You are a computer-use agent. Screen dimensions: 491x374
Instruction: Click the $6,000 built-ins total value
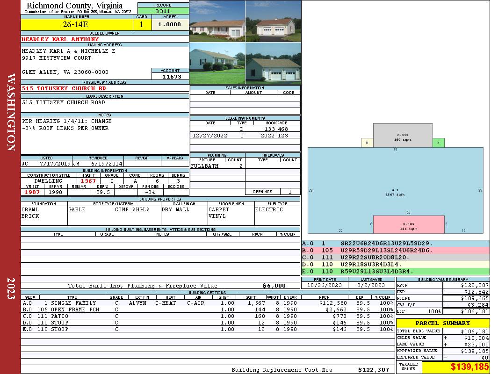(x=274, y=286)
